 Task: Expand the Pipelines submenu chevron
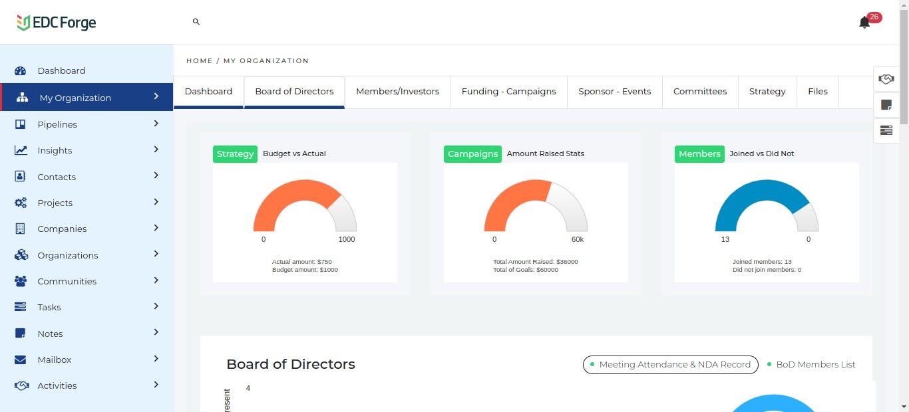(156, 124)
